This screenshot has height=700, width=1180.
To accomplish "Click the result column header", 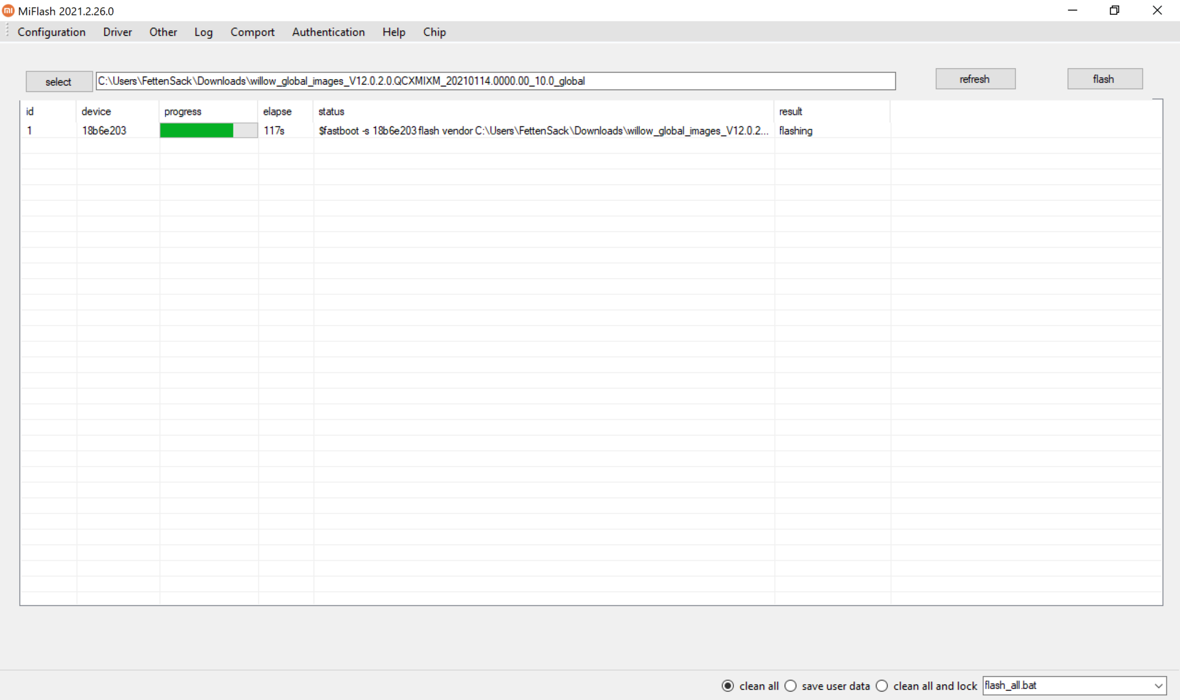I will click(832, 111).
